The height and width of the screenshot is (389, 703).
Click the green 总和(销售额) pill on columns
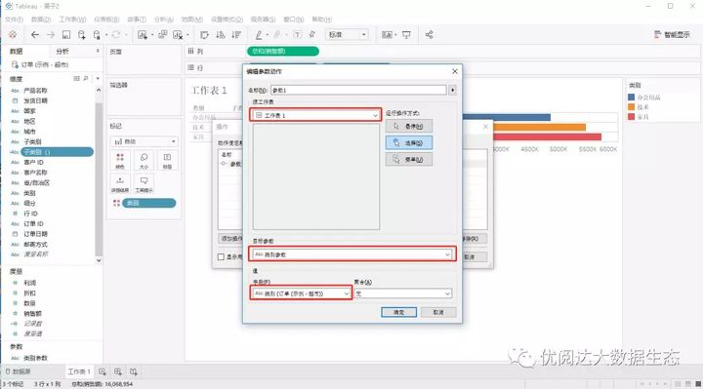point(283,51)
